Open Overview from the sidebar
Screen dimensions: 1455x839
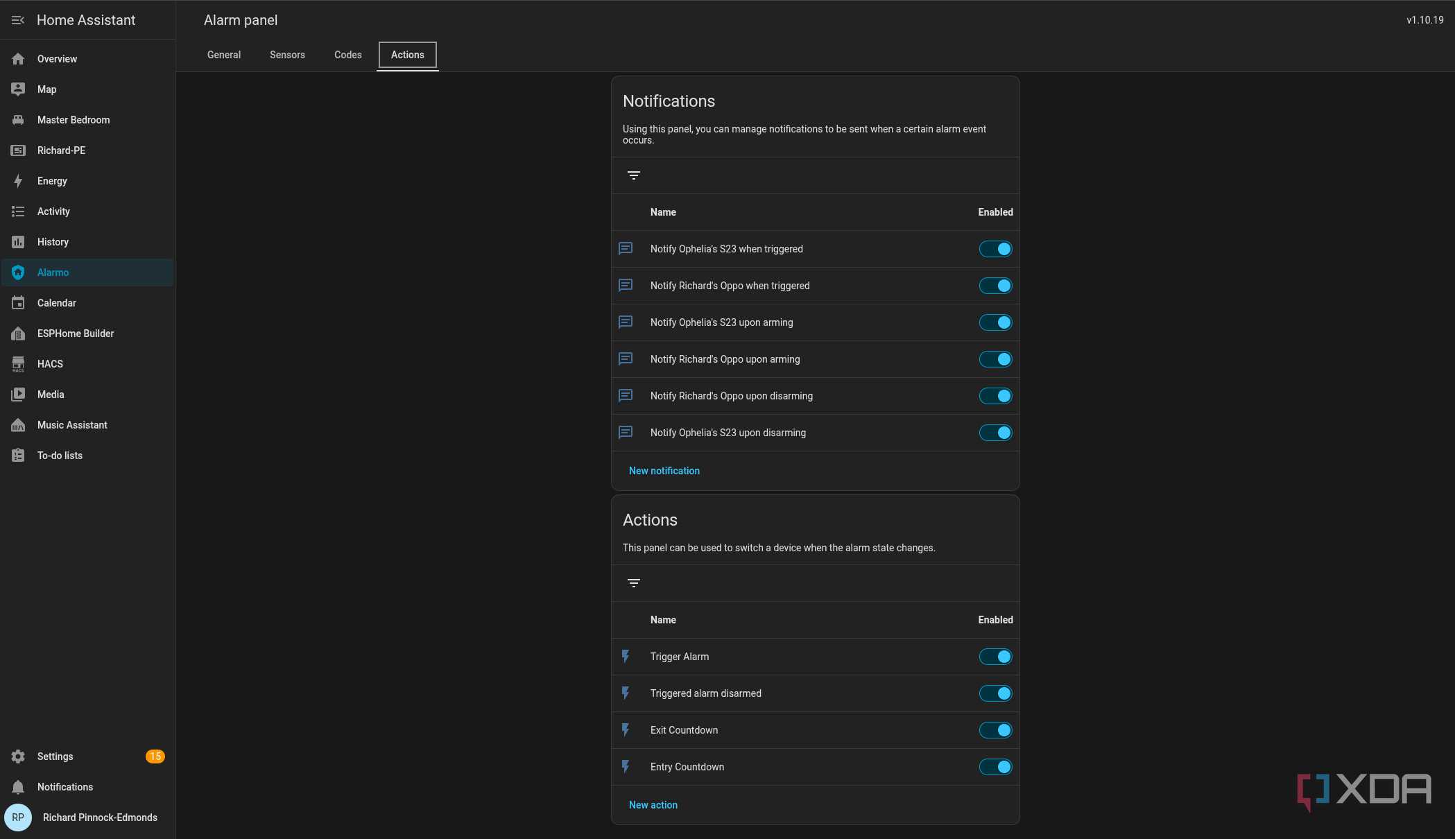tap(87, 59)
